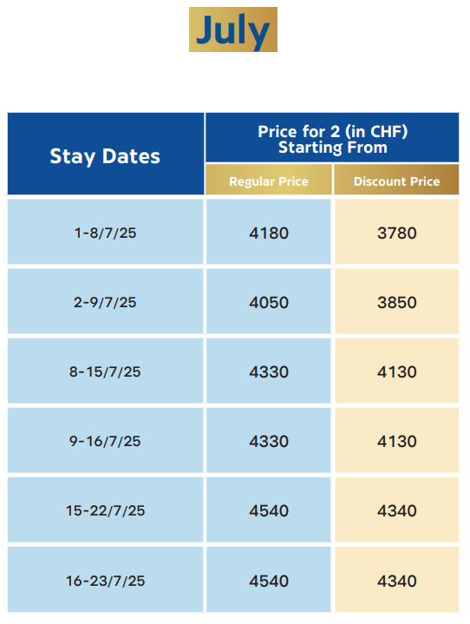Viewport: 470px width, 624px height.
Task: Click the discount price 3850 cell
Action: point(397,301)
